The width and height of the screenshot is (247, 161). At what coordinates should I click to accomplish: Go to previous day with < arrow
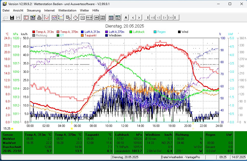click(x=133, y=18)
